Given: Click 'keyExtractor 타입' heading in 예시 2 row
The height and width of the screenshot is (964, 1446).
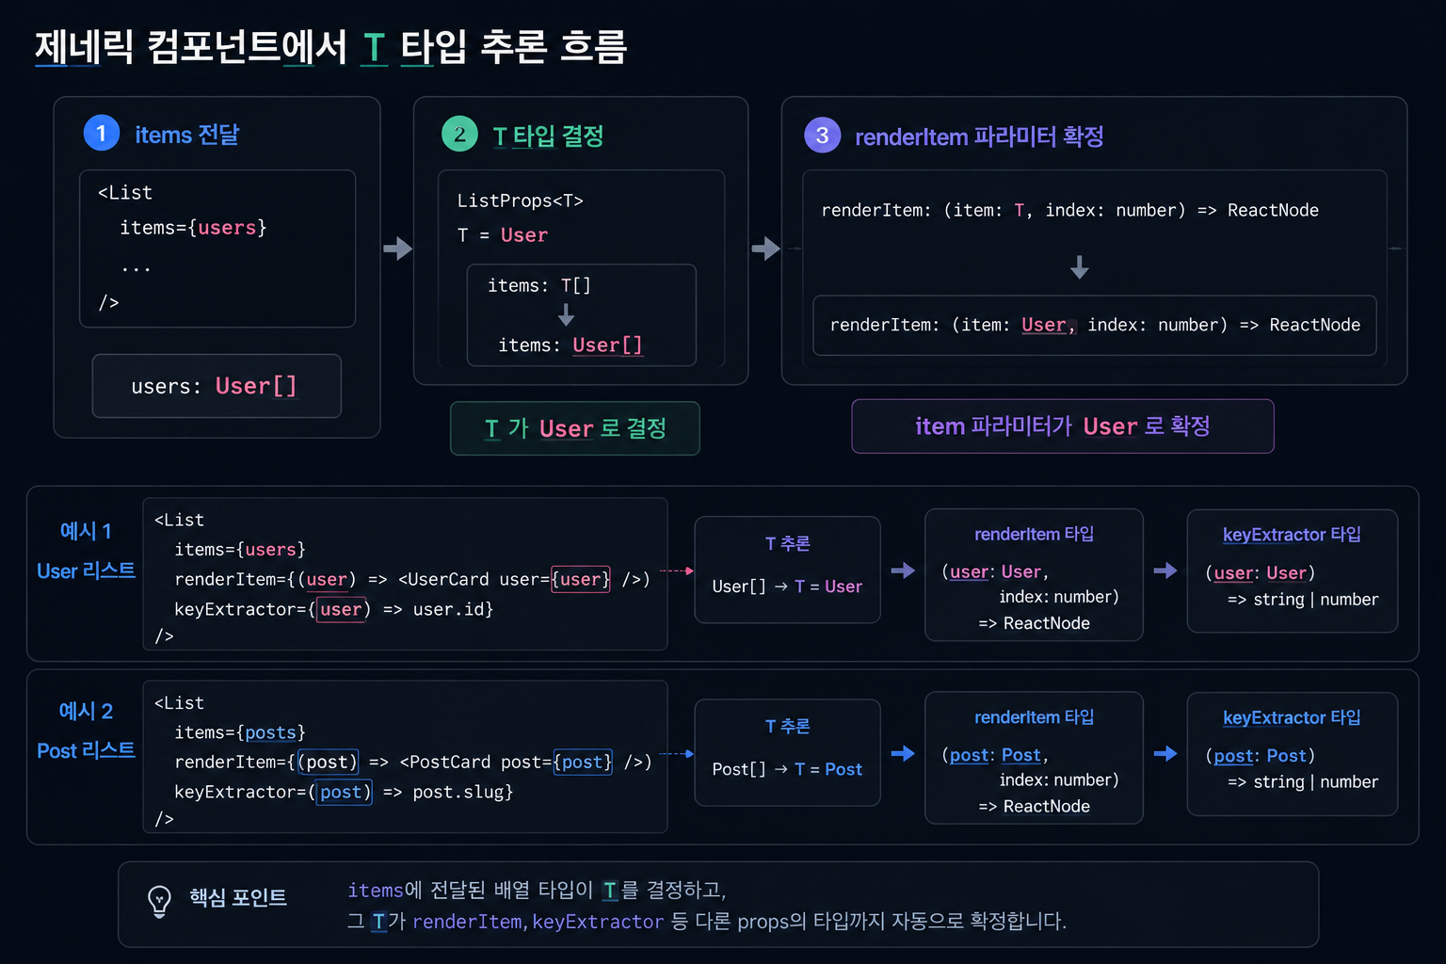Looking at the screenshot, I should (x=1292, y=717).
